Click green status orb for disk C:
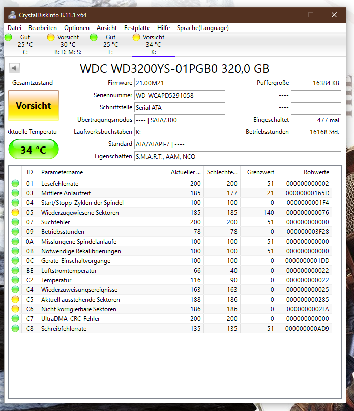Viewport: 354px width, 411px height. (x=8, y=37)
